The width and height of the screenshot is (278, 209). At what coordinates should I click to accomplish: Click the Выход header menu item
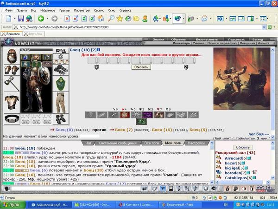click(x=258, y=39)
